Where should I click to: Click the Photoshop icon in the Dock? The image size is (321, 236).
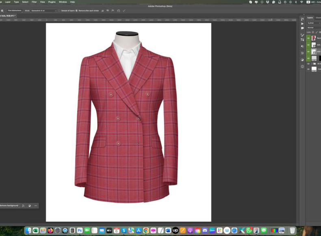click(80, 230)
